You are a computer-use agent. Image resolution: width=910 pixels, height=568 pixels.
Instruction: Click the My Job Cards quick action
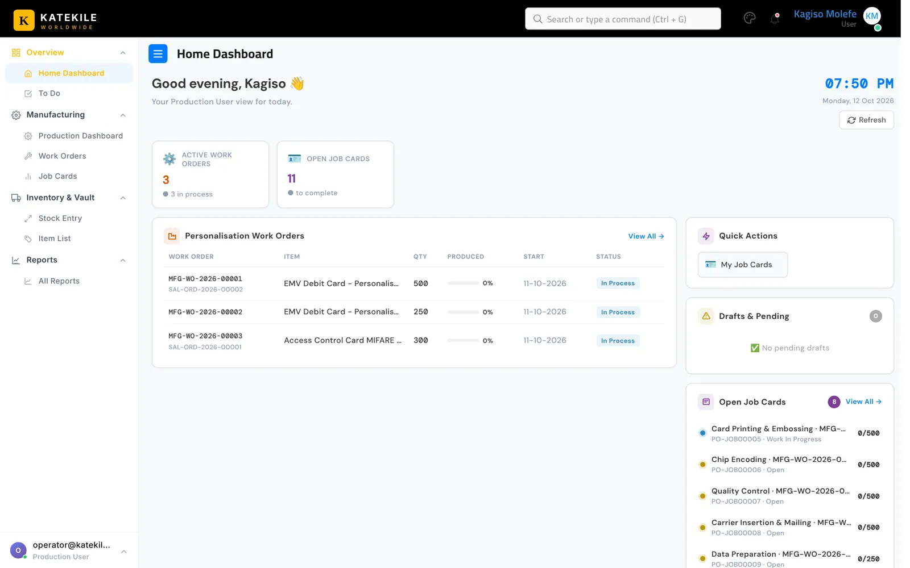pyautogui.click(x=743, y=265)
